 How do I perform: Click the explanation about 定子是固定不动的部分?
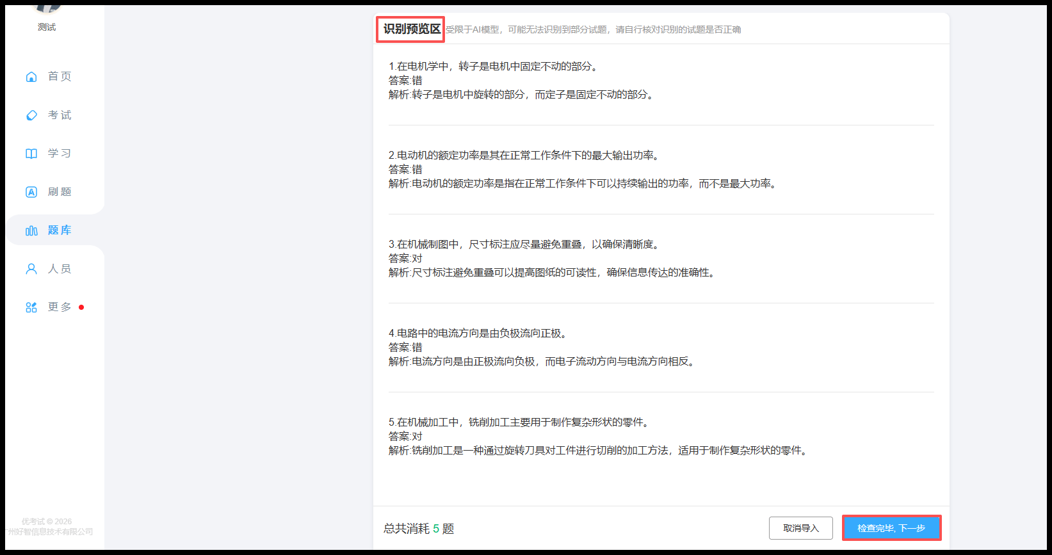pyautogui.click(x=522, y=95)
